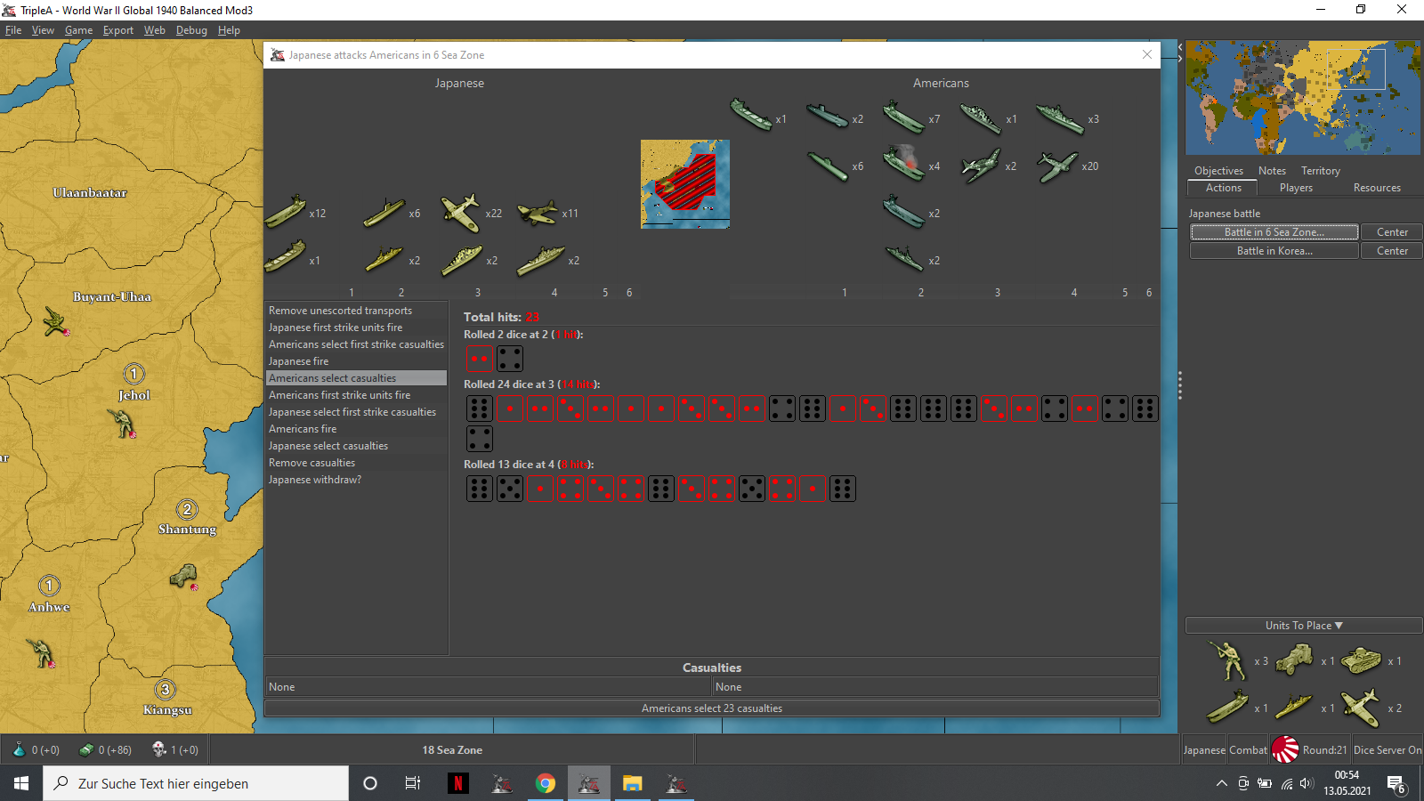Screen dimensions: 1424x801
Task: Switch to the Objectives tab
Action: point(1218,171)
